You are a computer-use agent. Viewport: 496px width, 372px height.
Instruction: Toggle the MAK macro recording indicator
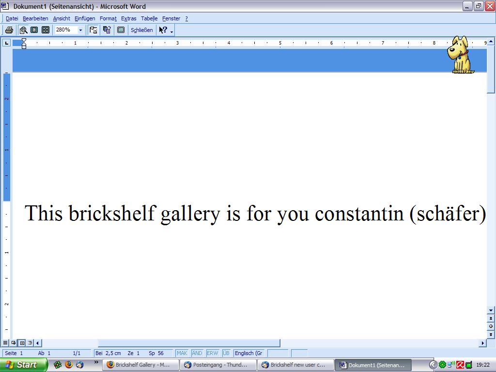[182, 353]
